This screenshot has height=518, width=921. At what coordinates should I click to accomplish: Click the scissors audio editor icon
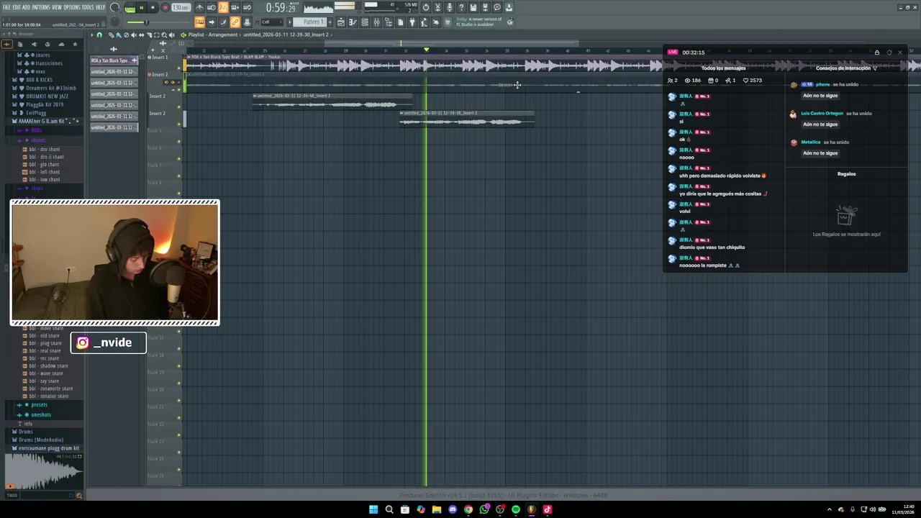click(x=437, y=7)
